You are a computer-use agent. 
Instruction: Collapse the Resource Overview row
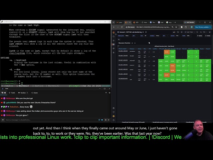[x=124, y=43]
